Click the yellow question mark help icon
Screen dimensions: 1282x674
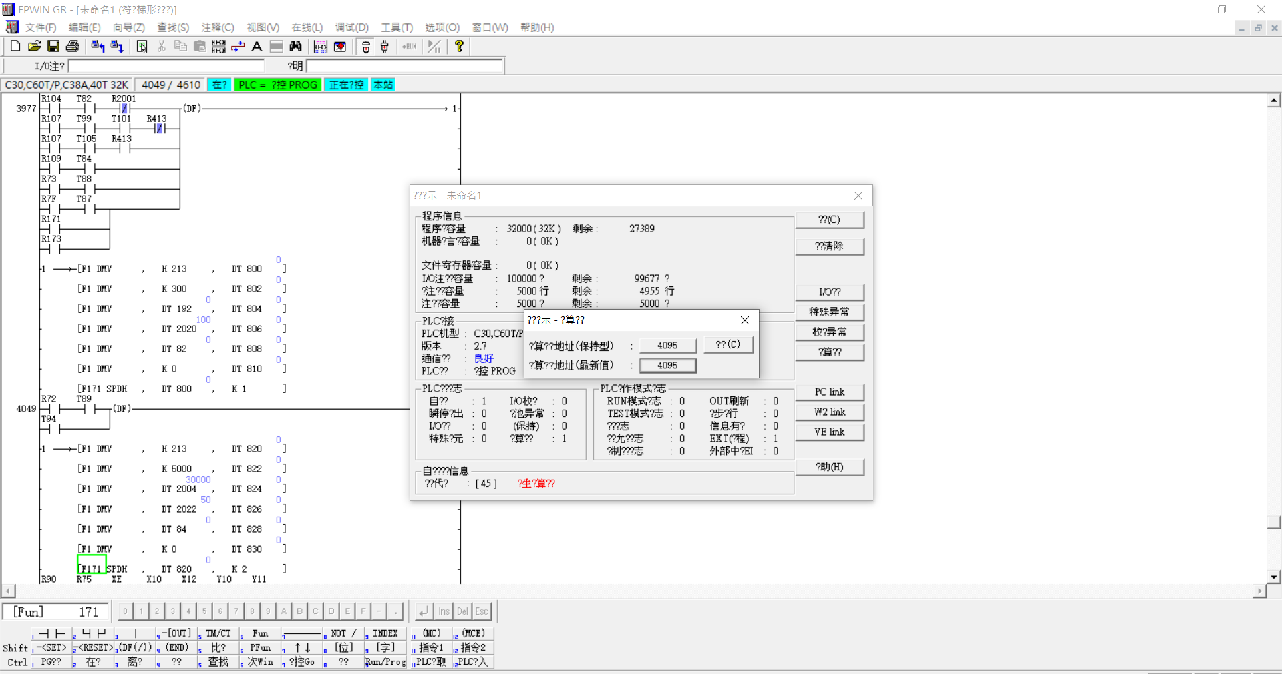(x=459, y=46)
